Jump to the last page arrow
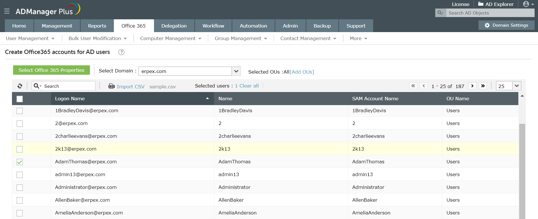 coord(483,86)
